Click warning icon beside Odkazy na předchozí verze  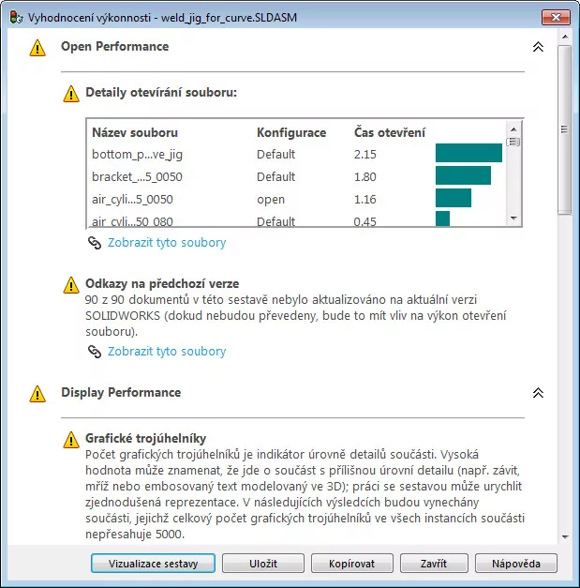71,285
